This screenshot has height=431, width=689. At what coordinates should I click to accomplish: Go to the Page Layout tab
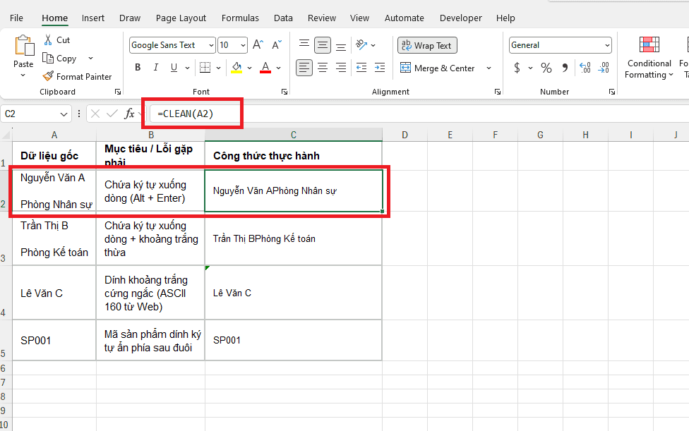tap(181, 18)
